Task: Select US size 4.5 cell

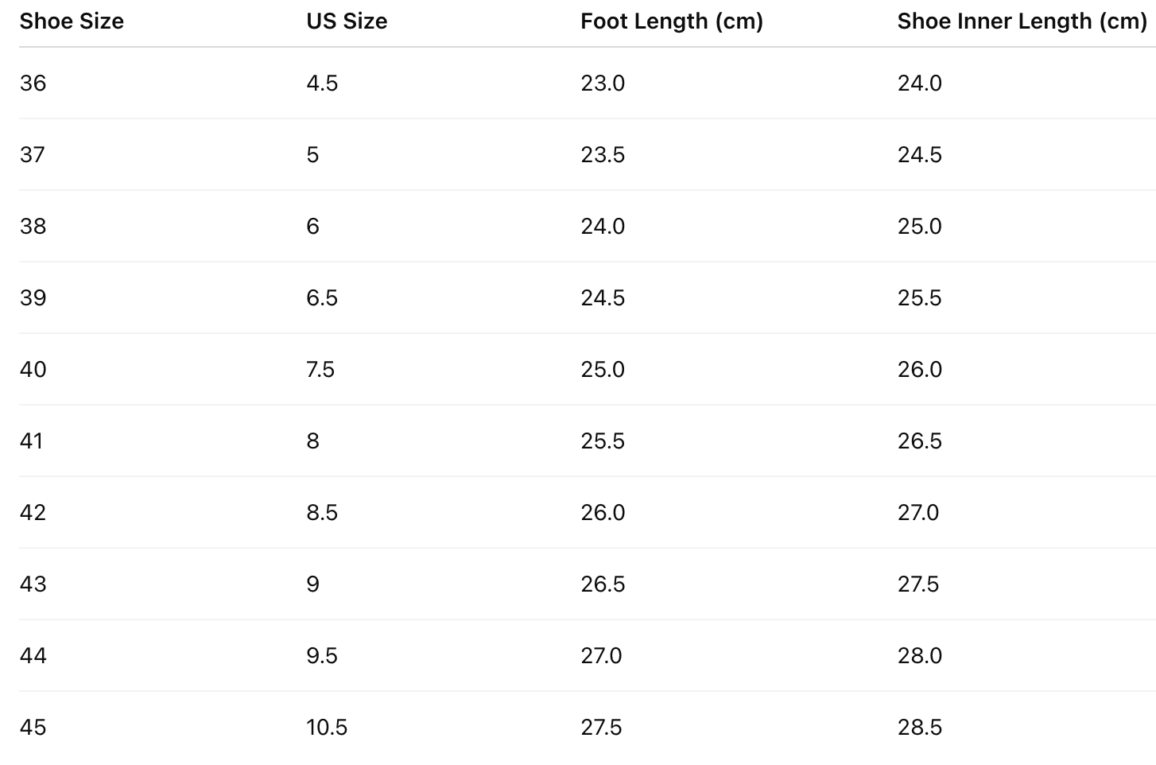Action: (x=322, y=83)
